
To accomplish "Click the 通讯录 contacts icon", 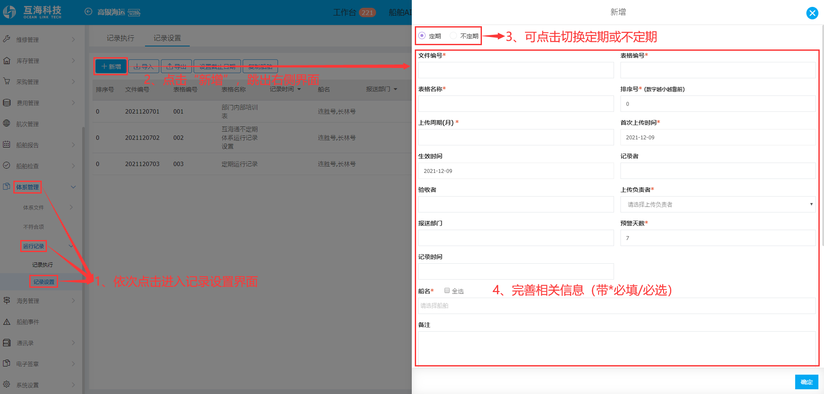I will tap(6, 343).
